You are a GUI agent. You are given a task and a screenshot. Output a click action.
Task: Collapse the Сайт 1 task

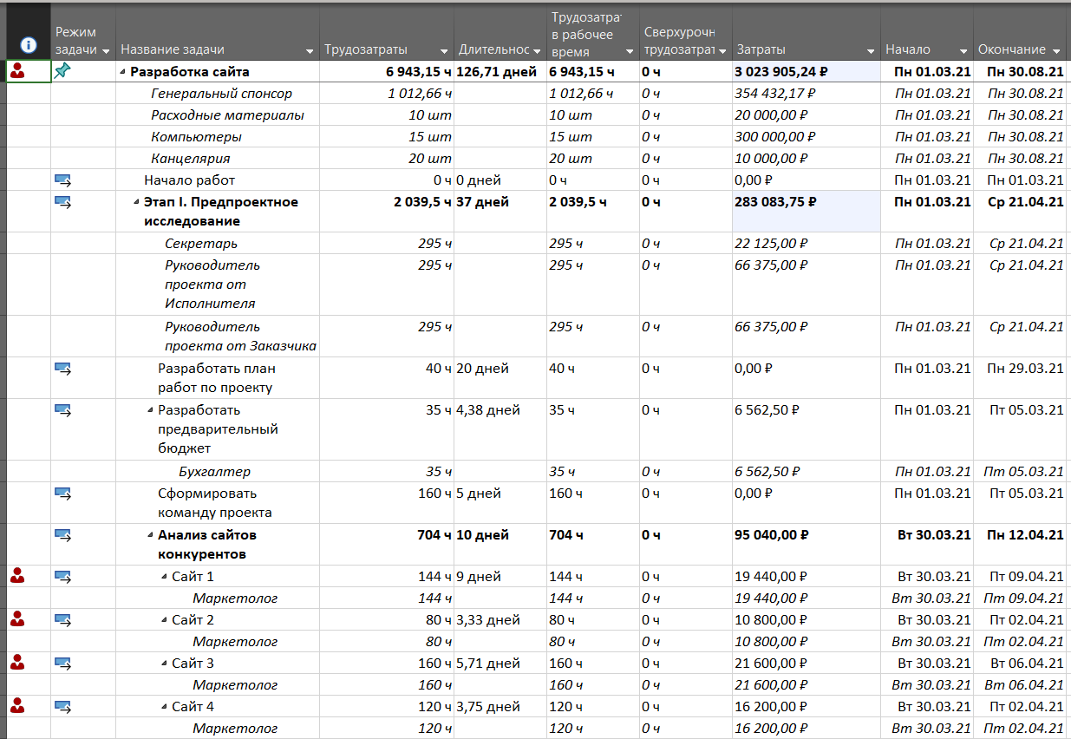point(164,578)
